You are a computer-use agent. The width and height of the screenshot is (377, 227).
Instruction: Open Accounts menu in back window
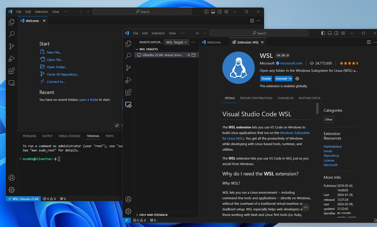pyautogui.click(x=12, y=178)
